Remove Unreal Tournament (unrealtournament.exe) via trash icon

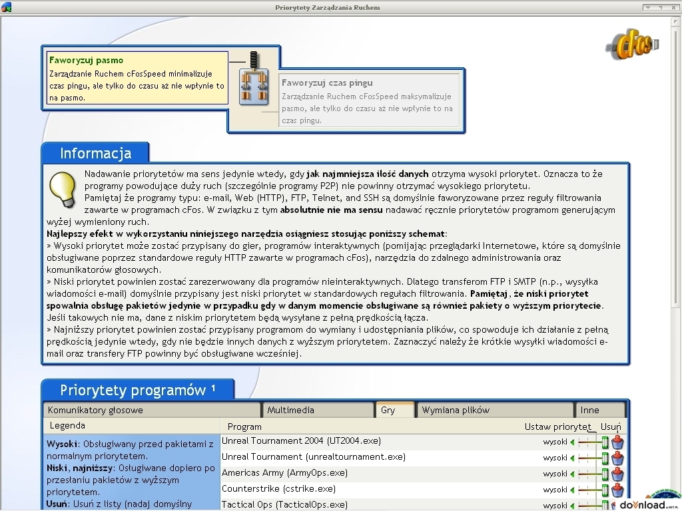pyautogui.click(x=617, y=458)
